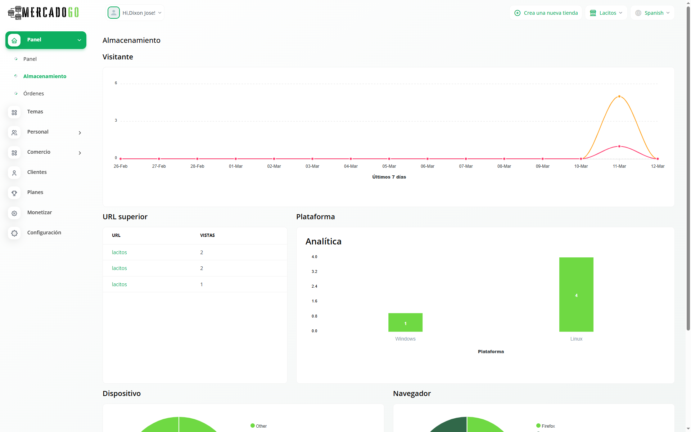Open the Planes menu item
This screenshot has height=432, width=691.
click(35, 192)
